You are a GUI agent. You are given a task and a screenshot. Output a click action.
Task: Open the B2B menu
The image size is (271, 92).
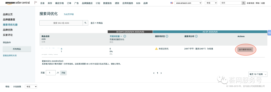point(138,3)
